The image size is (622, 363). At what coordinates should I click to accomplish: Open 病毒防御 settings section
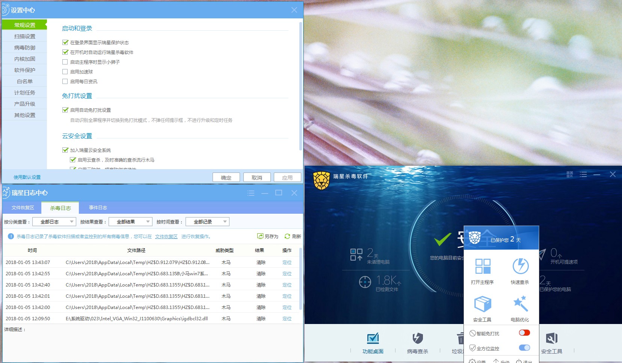(x=24, y=48)
